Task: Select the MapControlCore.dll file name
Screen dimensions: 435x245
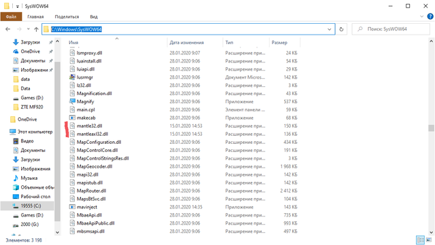Action: [x=97, y=150]
